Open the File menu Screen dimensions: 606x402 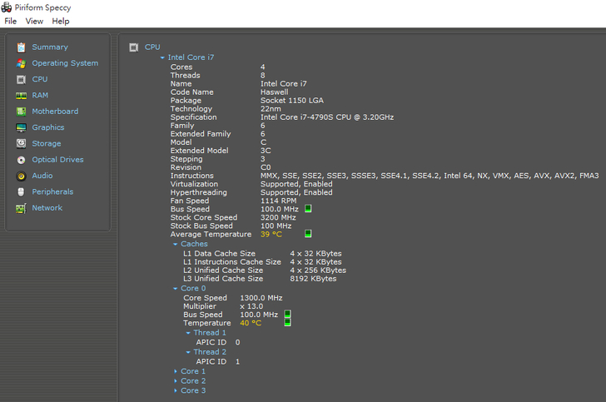pos(10,21)
